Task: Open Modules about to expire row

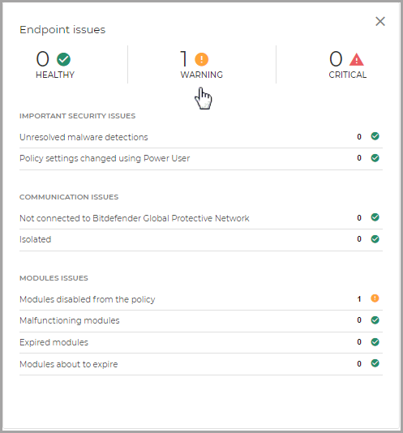Action: point(201,364)
